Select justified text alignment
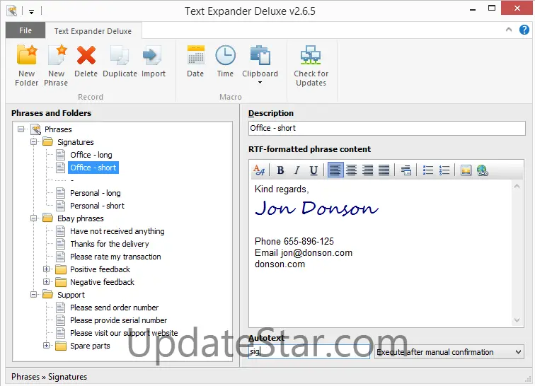The height and width of the screenshot is (386, 535). pyautogui.click(x=384, y=170)
